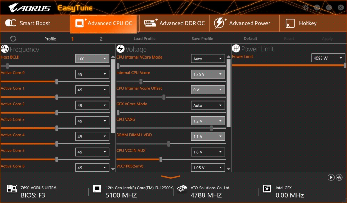Open the Active Core 6 ratio dropdown
The height and width of the screenshot is (203, 347).
[x=92, y=167]
